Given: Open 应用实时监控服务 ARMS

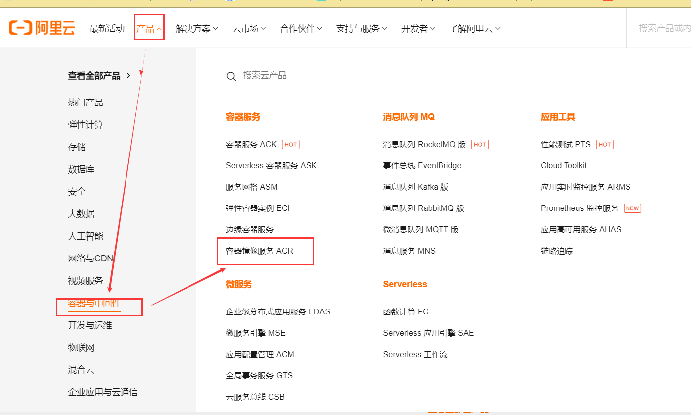Looking at the screenshot, I should [586, 187].
